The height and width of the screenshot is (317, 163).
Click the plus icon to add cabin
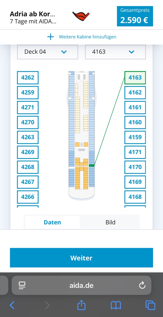click(x=50, y=37)
